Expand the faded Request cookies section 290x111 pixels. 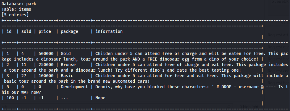point(279,71)
